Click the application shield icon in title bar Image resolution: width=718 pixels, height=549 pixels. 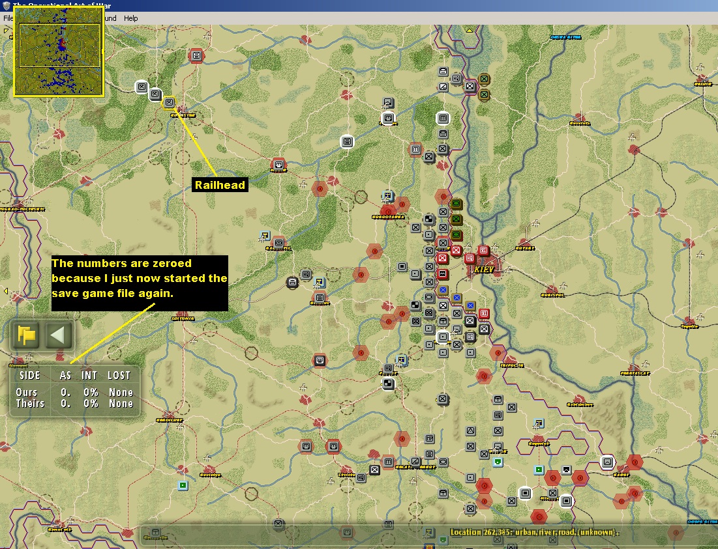tap(6, 5)
